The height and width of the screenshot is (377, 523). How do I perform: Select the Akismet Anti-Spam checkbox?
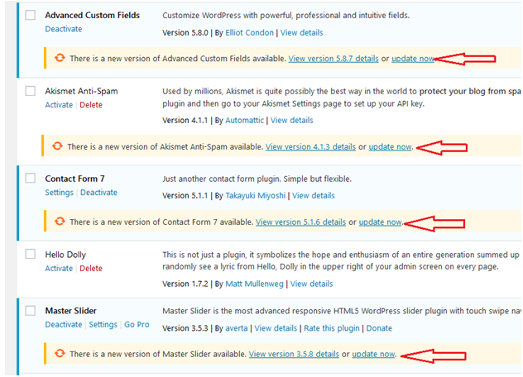point(31,91)
